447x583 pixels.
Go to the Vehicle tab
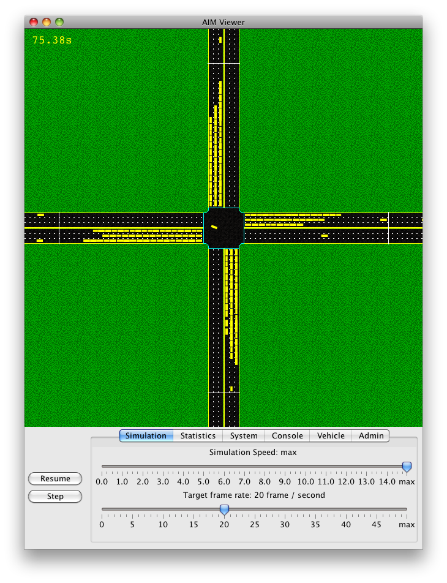click(331, 436)
